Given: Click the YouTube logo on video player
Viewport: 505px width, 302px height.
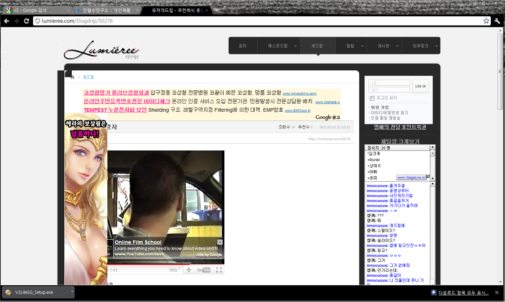Looking at the screenshot, I should coord(204,270).
